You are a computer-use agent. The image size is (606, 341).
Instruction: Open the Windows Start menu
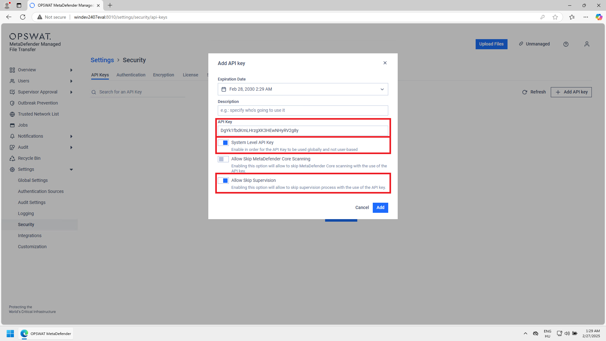(x=10, y=333)
